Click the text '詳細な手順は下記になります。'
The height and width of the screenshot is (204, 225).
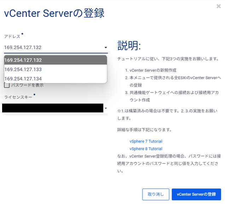[145, 130]
